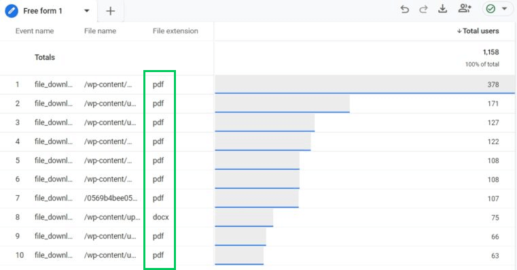The height and width of the screenshot is (270, 517).
Task: Click the 378 users bar cell
Action: [x=365, y=84]
